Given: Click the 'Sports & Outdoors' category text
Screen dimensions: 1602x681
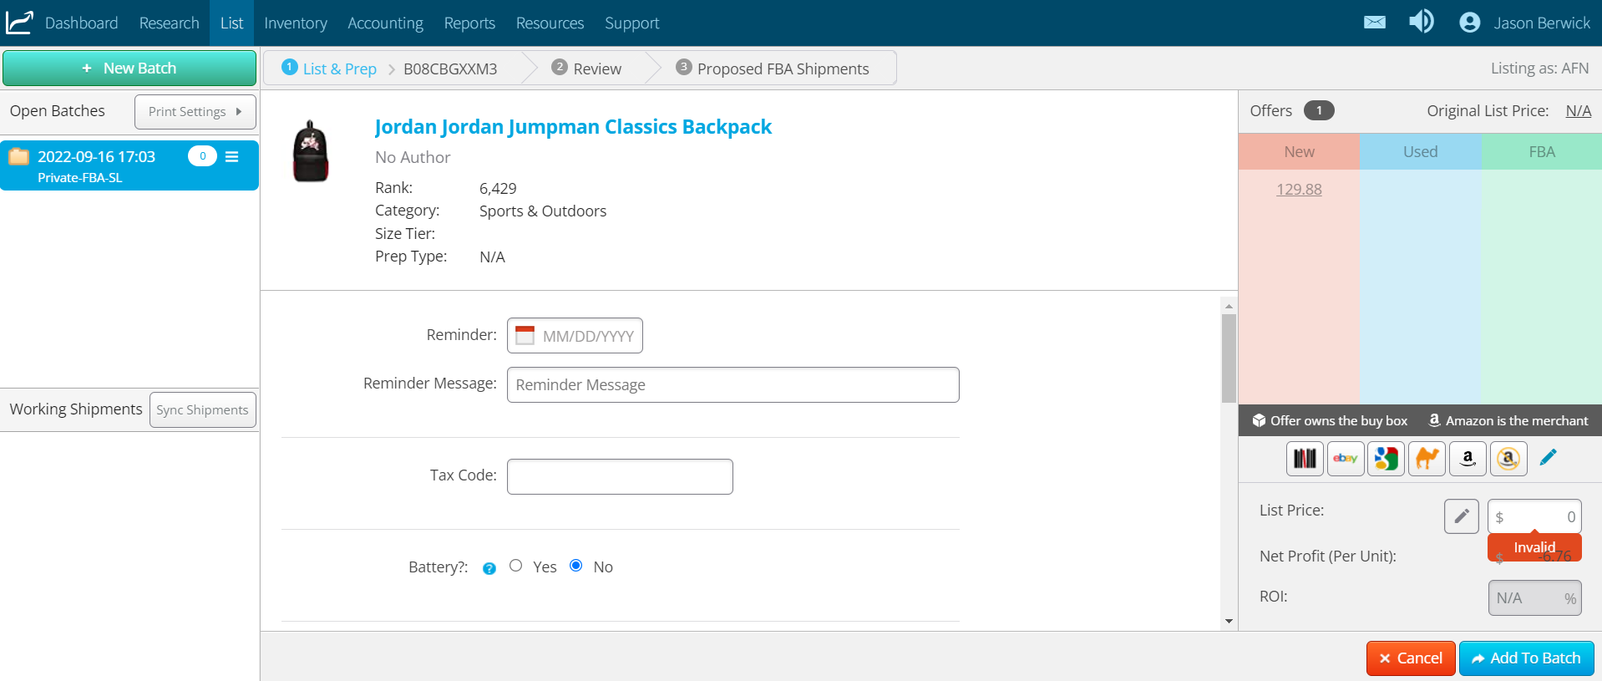Looking at the screenshot, I should (x=543, y=211).
